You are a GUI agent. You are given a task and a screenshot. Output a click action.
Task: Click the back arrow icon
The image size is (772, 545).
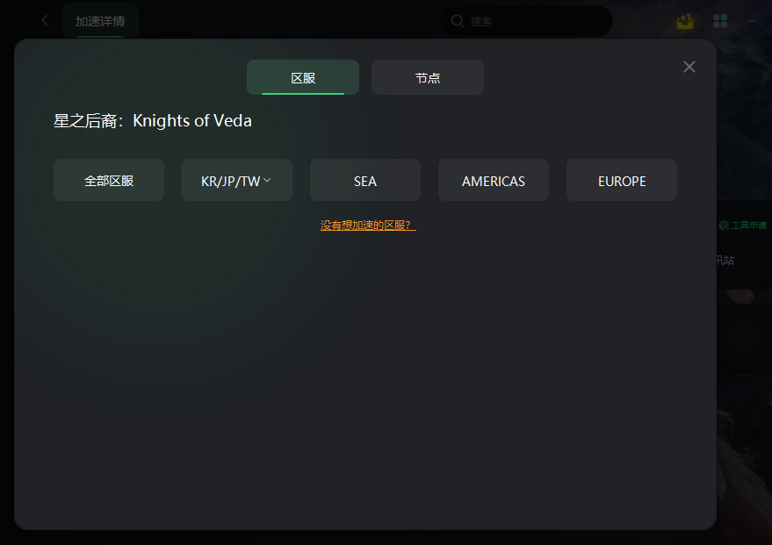[x=45, y=21]
